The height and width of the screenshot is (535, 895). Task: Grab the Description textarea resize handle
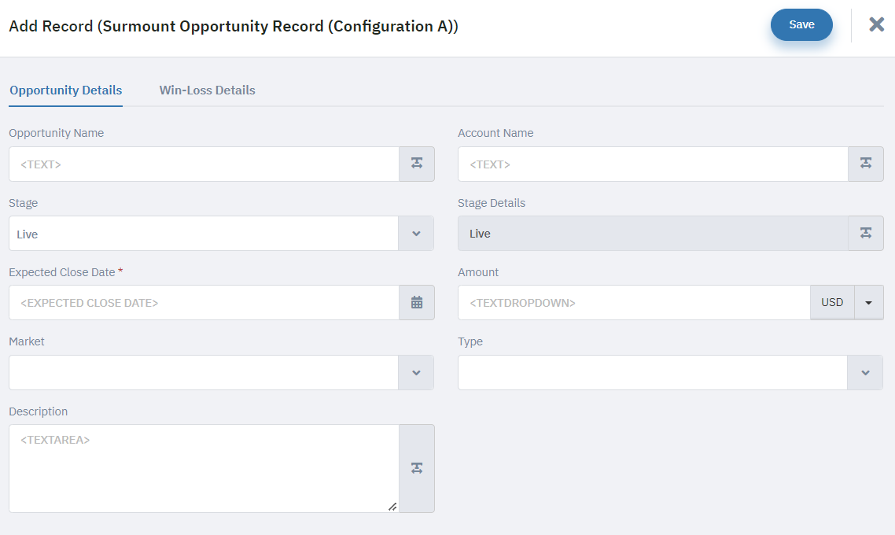pos(392,507)
